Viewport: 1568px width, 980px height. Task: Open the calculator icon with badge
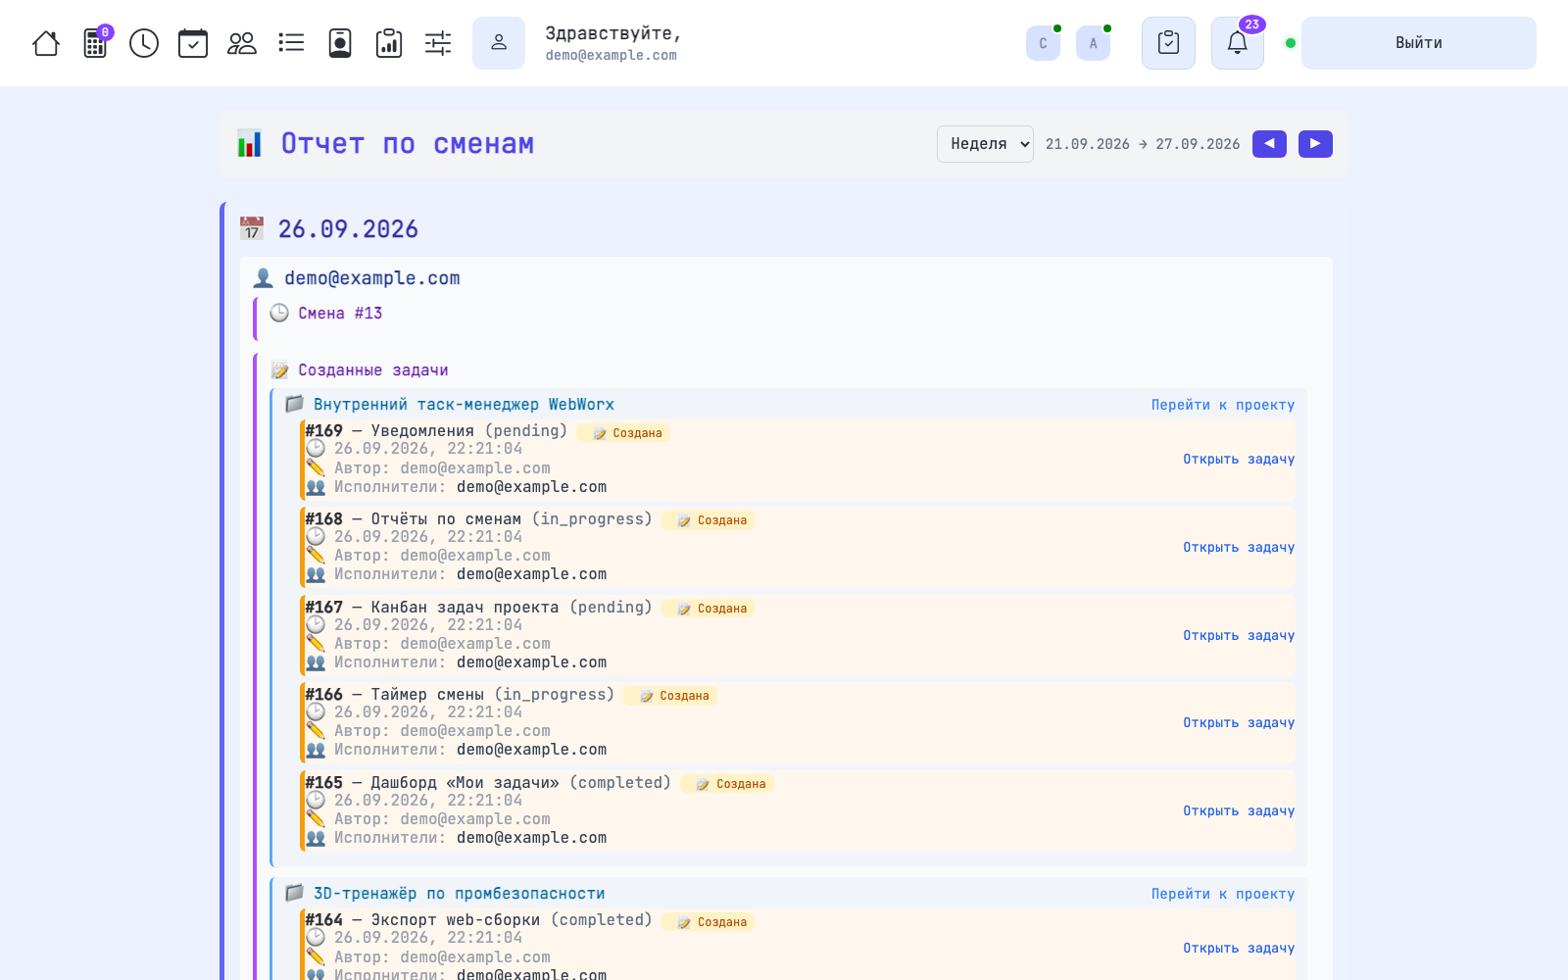click(96, 43)
